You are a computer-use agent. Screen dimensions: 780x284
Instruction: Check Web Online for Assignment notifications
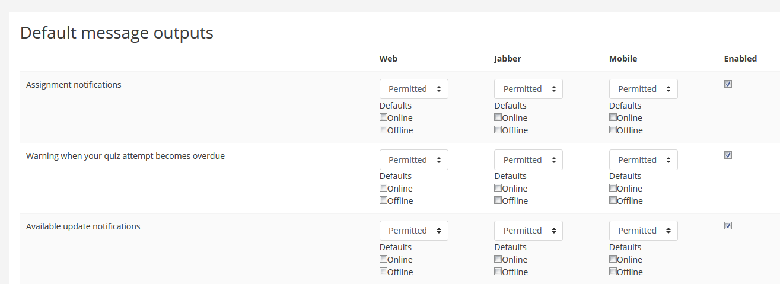click(x=383, y=117)
